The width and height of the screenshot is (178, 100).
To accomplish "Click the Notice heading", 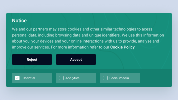I will click(19, 20).
